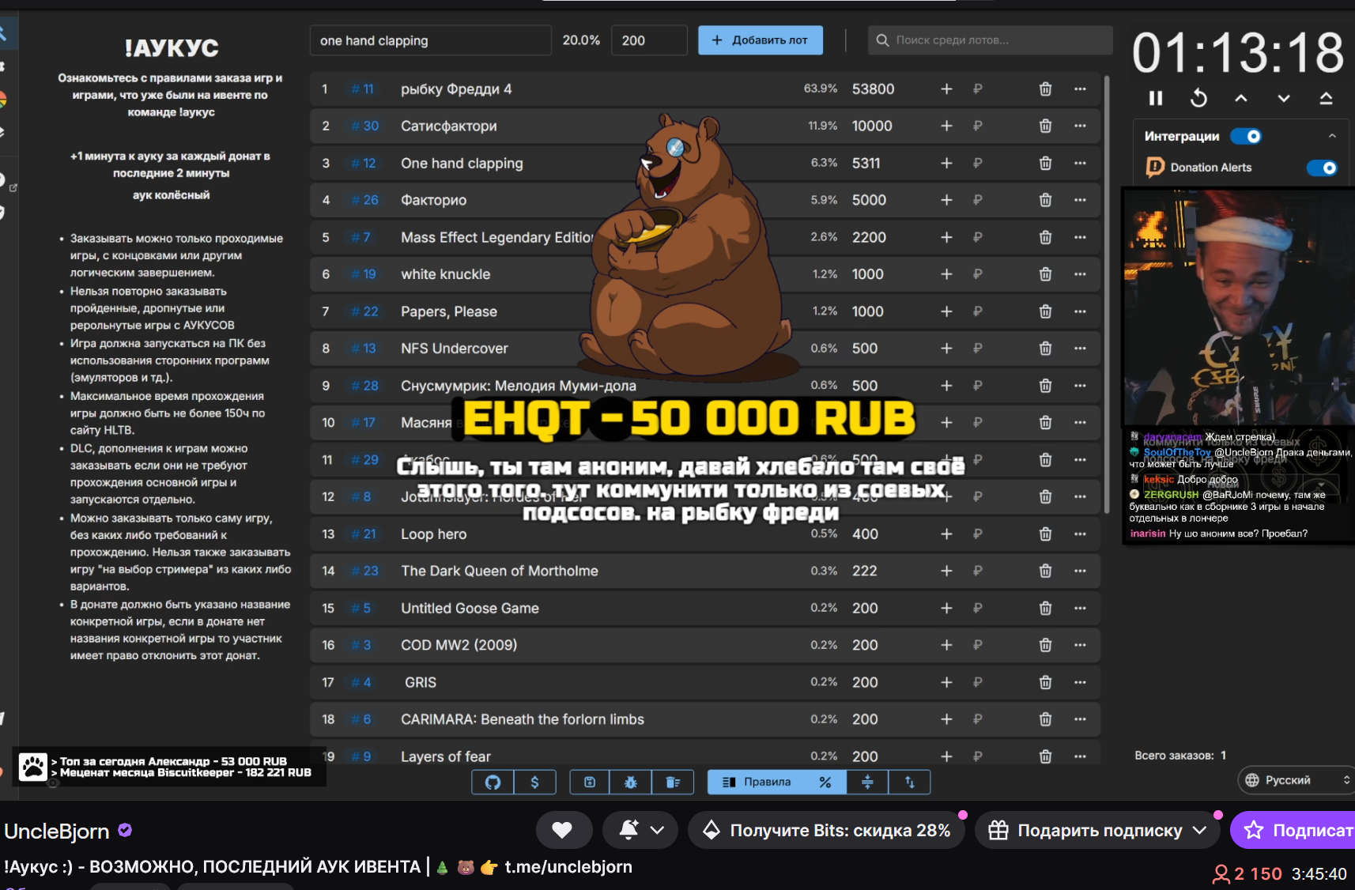Screen dimensions: 1355x890
Task: Add amount to Mass Effect Legendary Edition lot
Action: pos(946,238)
